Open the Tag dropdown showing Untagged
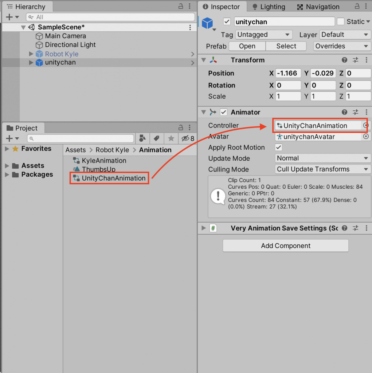Screen dimensions: 372x373 264,35
